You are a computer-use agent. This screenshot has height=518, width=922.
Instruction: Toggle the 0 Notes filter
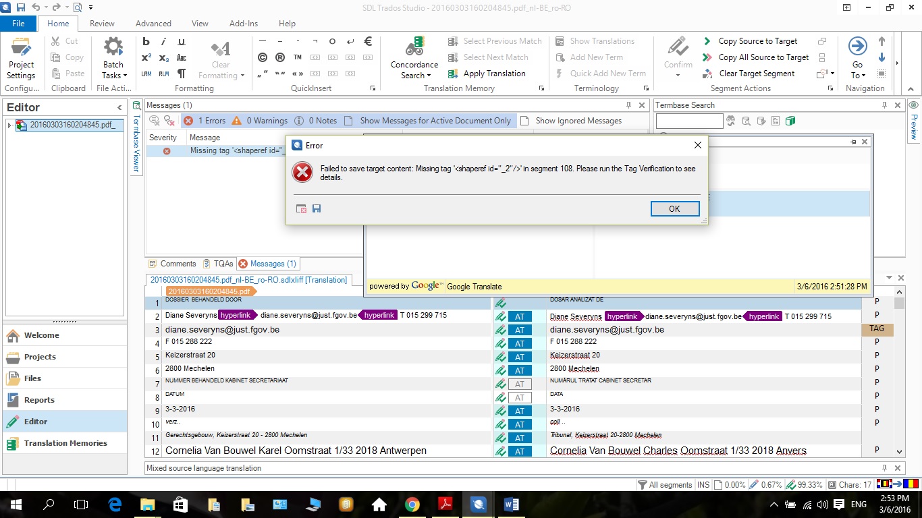click(315, 121)
